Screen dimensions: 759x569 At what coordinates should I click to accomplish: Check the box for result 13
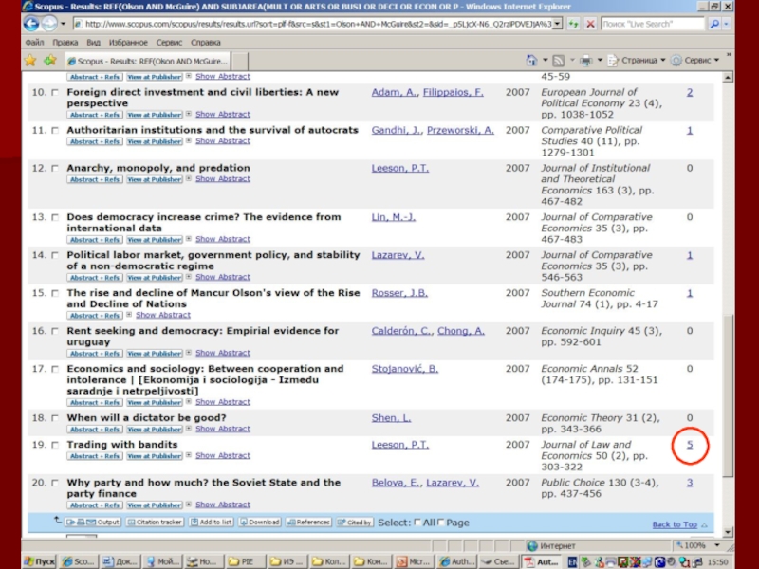pos(55,217)
